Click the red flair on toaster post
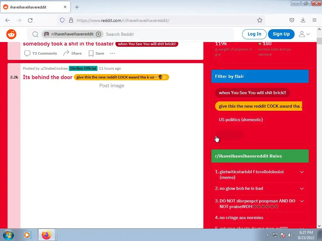 pyautogui.click(x=147, y=44)
